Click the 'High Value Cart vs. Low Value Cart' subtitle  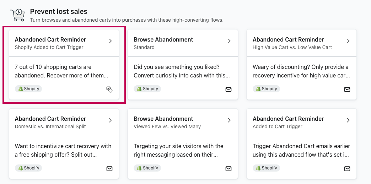pos(292,47)
